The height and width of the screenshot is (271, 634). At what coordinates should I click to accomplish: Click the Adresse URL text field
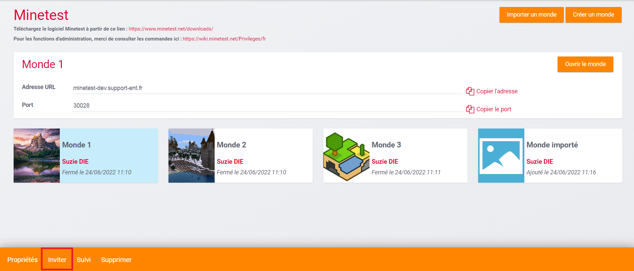tap(266, 88)
